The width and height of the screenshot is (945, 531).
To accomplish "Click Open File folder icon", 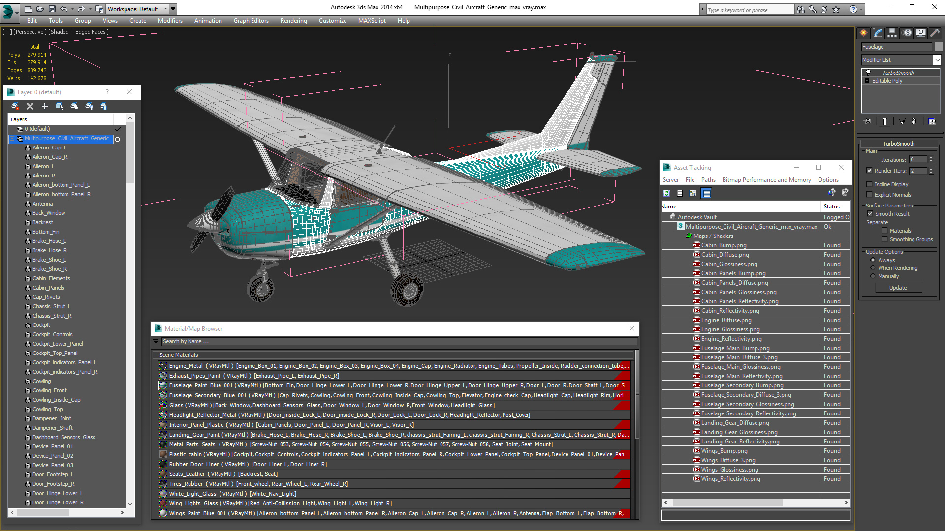I will coord(40,9).
